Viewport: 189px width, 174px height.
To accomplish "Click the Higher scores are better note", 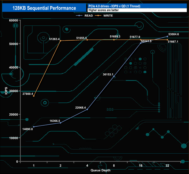I will [x=104, y=10].
